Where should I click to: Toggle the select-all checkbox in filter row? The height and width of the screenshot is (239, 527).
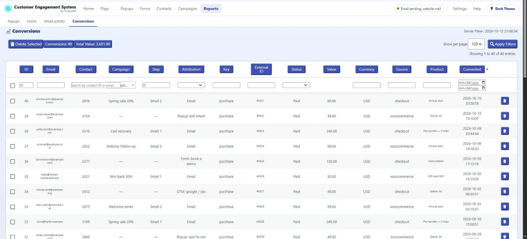tap(12, 85)
